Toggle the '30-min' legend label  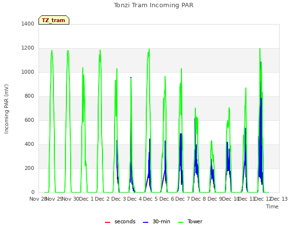click(x=161, y=221)
